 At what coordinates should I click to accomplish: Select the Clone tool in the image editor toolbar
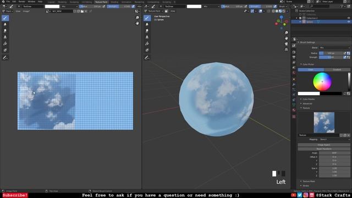(5, 37)
